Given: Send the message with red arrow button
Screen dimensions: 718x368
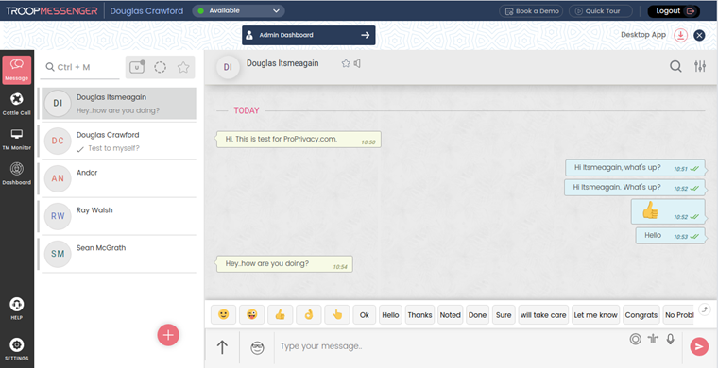Looking at the screenshot, I should 699,346.
